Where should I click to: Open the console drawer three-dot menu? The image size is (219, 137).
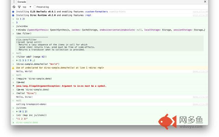coord(14,2)
